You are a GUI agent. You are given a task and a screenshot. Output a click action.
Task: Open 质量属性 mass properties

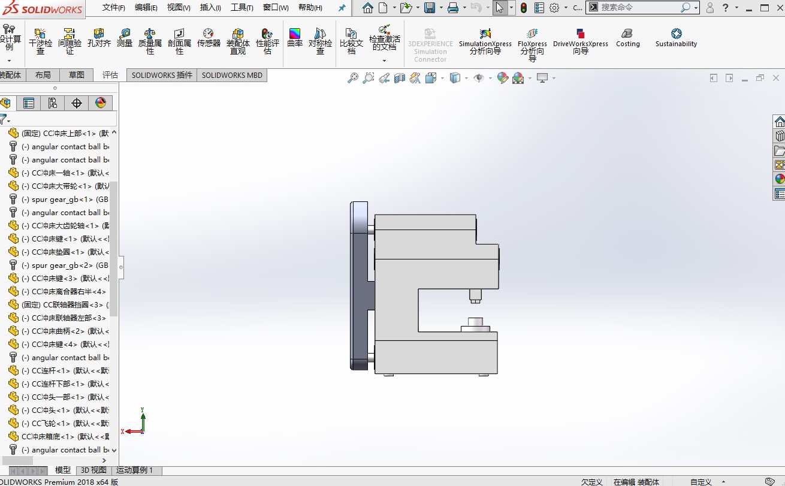click(x=150, y=41)
